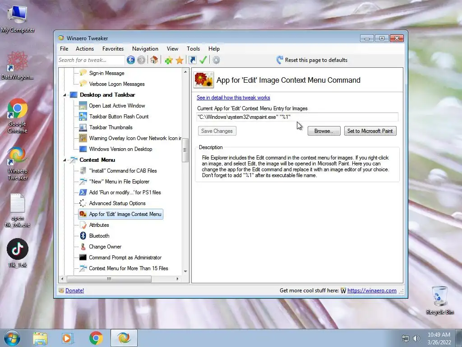The height and width of the screenshot is (347, 462).
Task: Click the Change Owner person icon
Action: (83, 247)
